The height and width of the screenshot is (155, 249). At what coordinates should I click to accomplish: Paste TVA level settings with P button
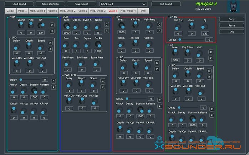click(211, 58)
